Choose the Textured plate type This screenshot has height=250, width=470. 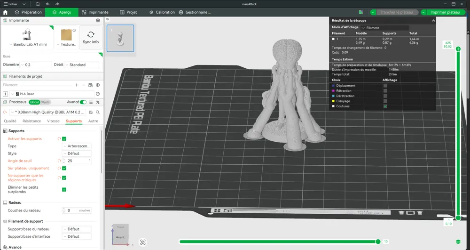pos(67,37)
